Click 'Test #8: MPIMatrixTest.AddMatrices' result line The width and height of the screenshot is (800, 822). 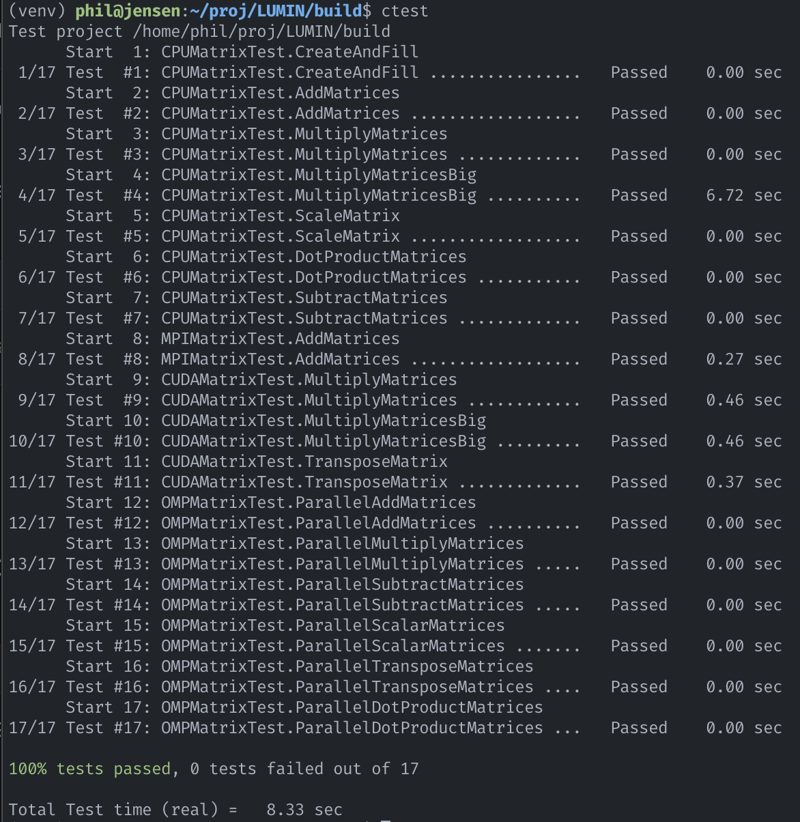(x=400, y=359)
